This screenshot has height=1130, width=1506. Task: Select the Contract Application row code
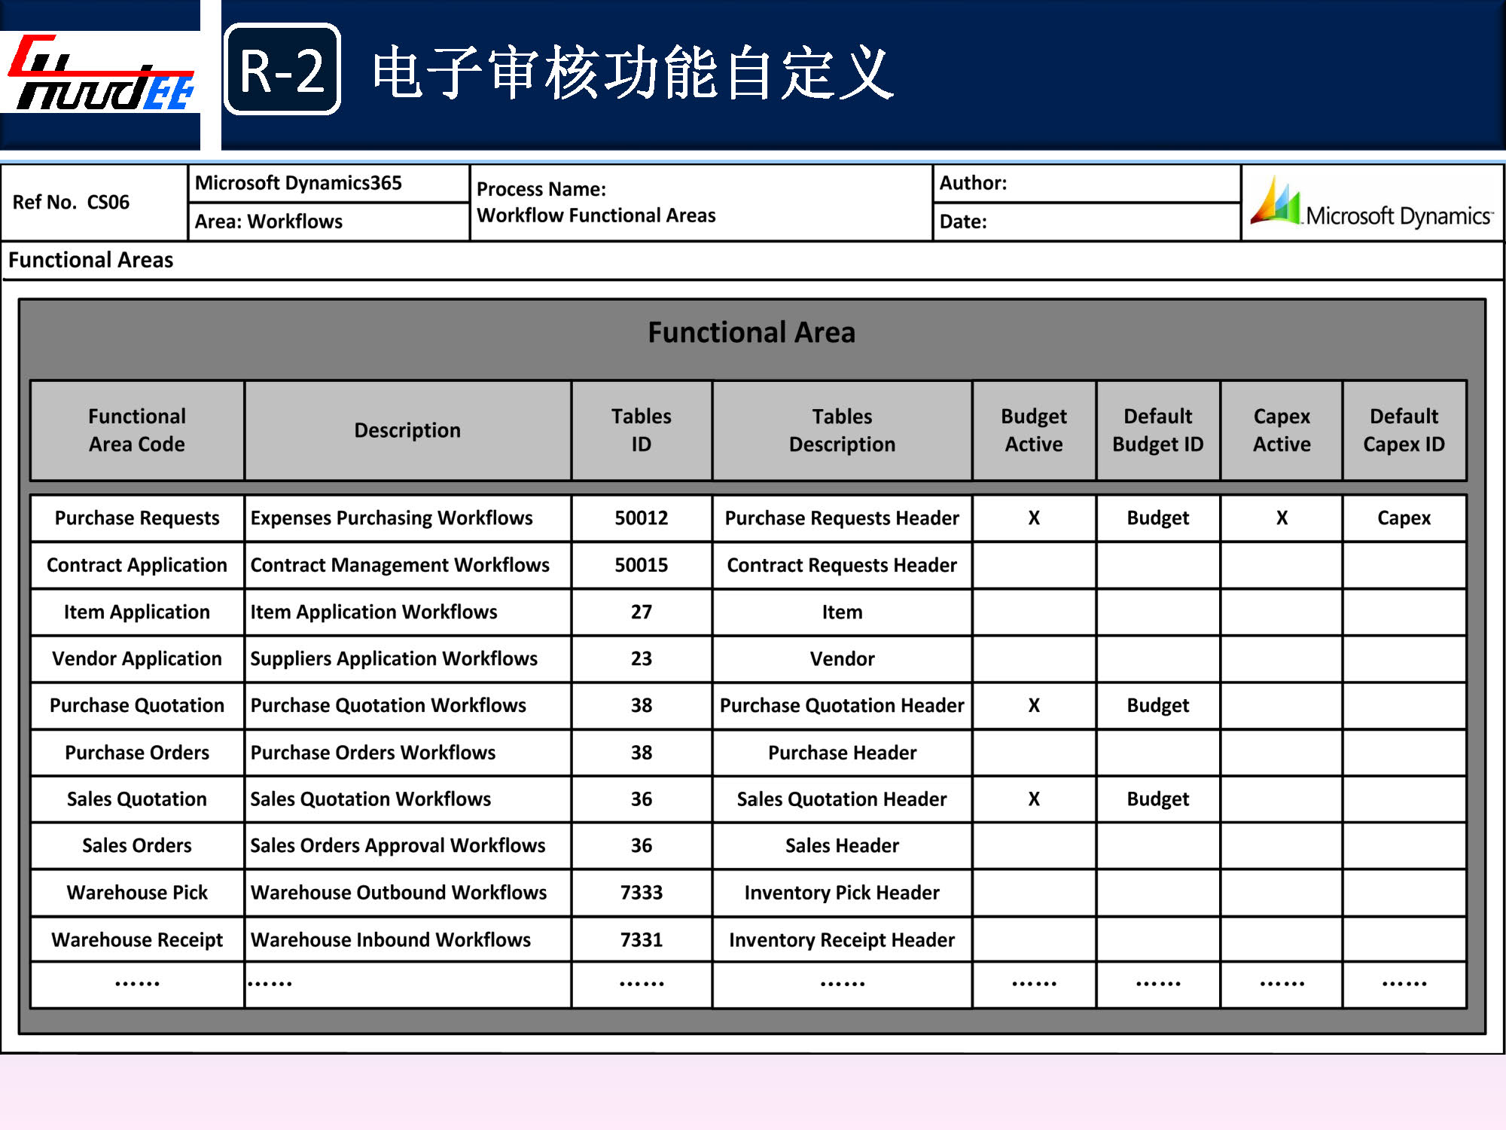point(137,565)
